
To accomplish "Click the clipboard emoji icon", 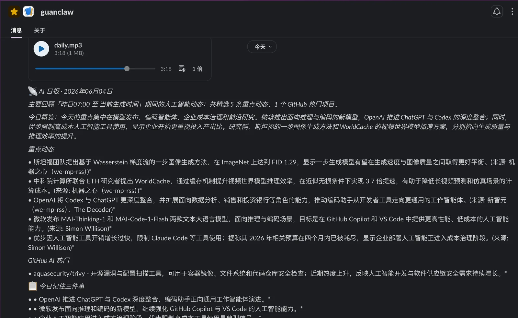I will (33, 286).
